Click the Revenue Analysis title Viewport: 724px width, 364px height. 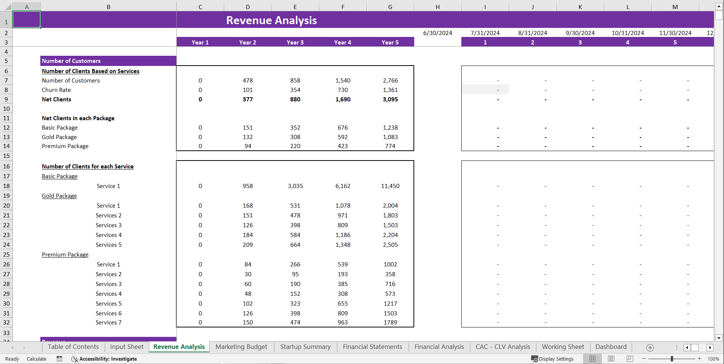[x=271, y=20]
